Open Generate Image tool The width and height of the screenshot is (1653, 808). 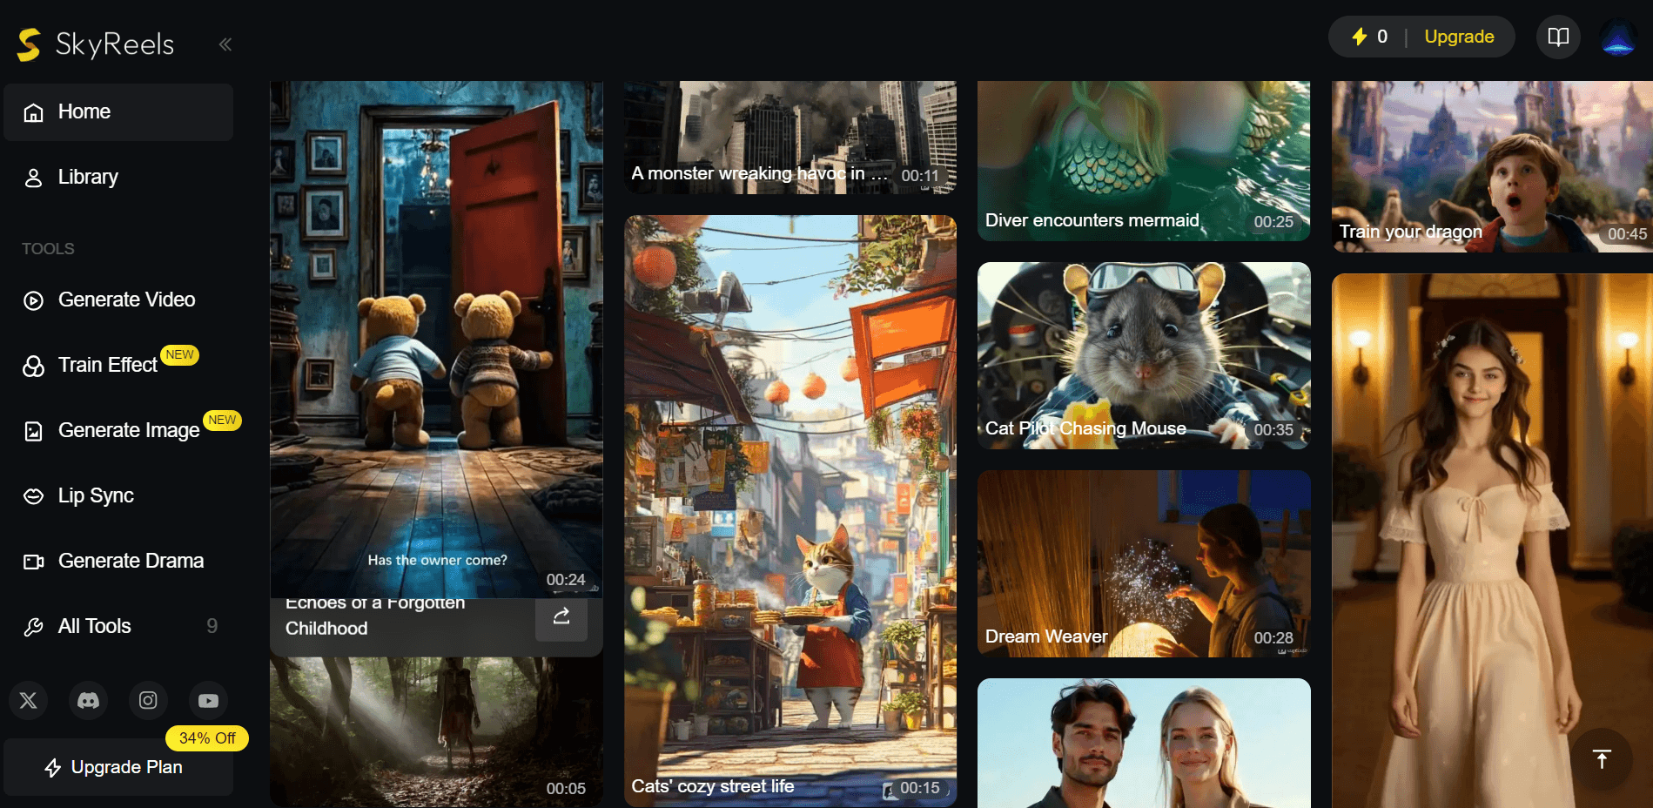pyautogui.click(x=118, y=430)
